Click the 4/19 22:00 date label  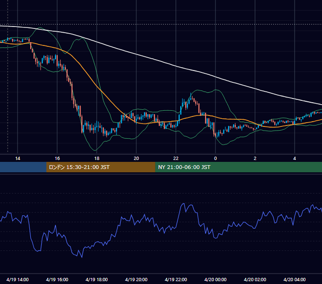click(x=176, y=279)
